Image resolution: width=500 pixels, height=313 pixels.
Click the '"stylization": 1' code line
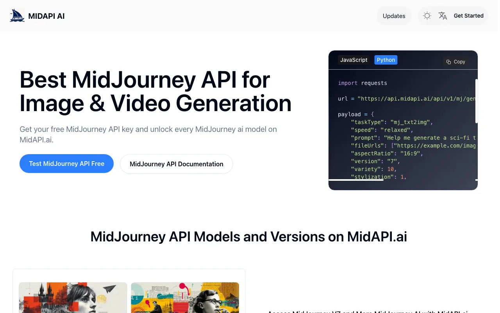click(x=379, y=177)
